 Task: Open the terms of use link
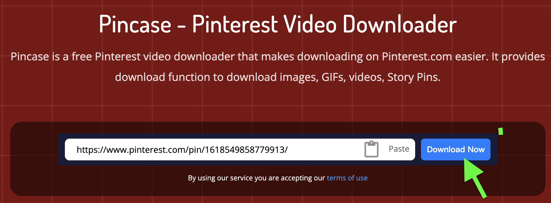[x=347, y=178]
